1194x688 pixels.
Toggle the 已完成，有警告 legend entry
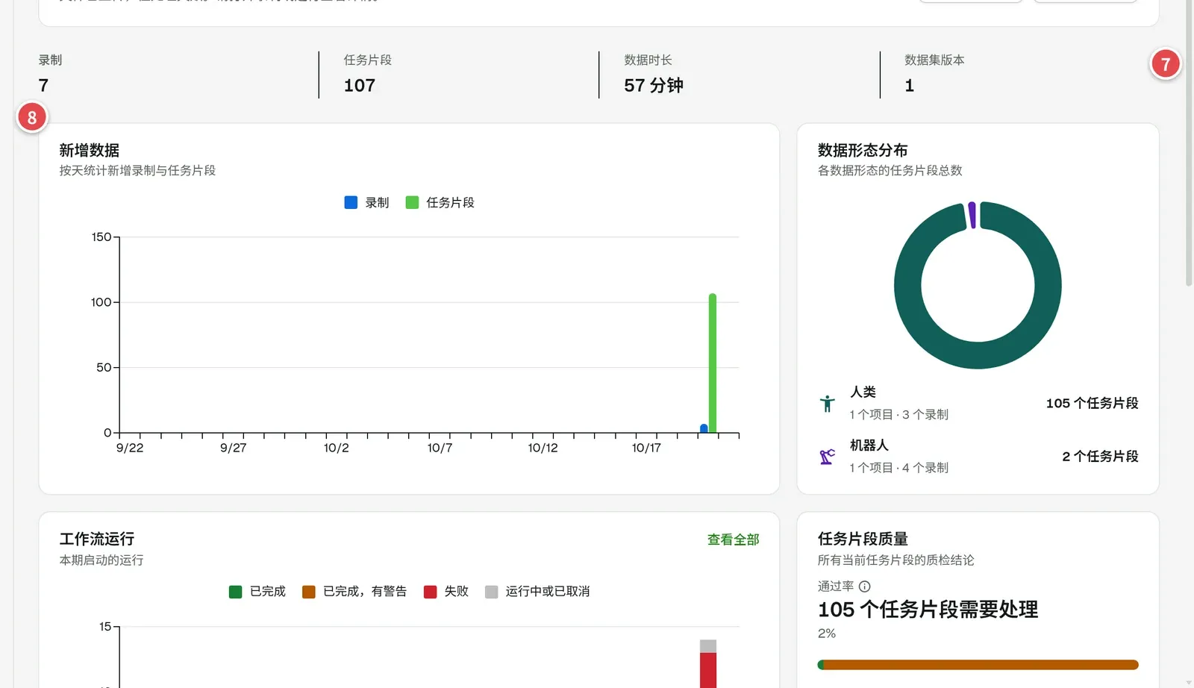(x=354, y=592)
